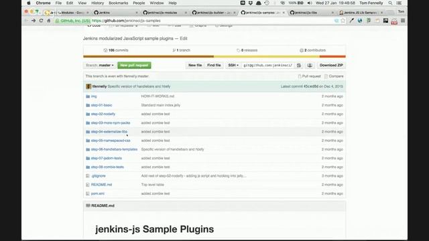Viewport: 429px width, 241px height.
Task: Click the folder icon beside step-02-nodeify
Action: coord(88,114)
